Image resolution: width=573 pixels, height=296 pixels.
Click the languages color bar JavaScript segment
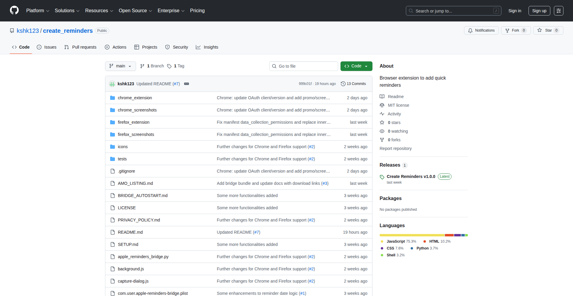[x=412, y=235]
